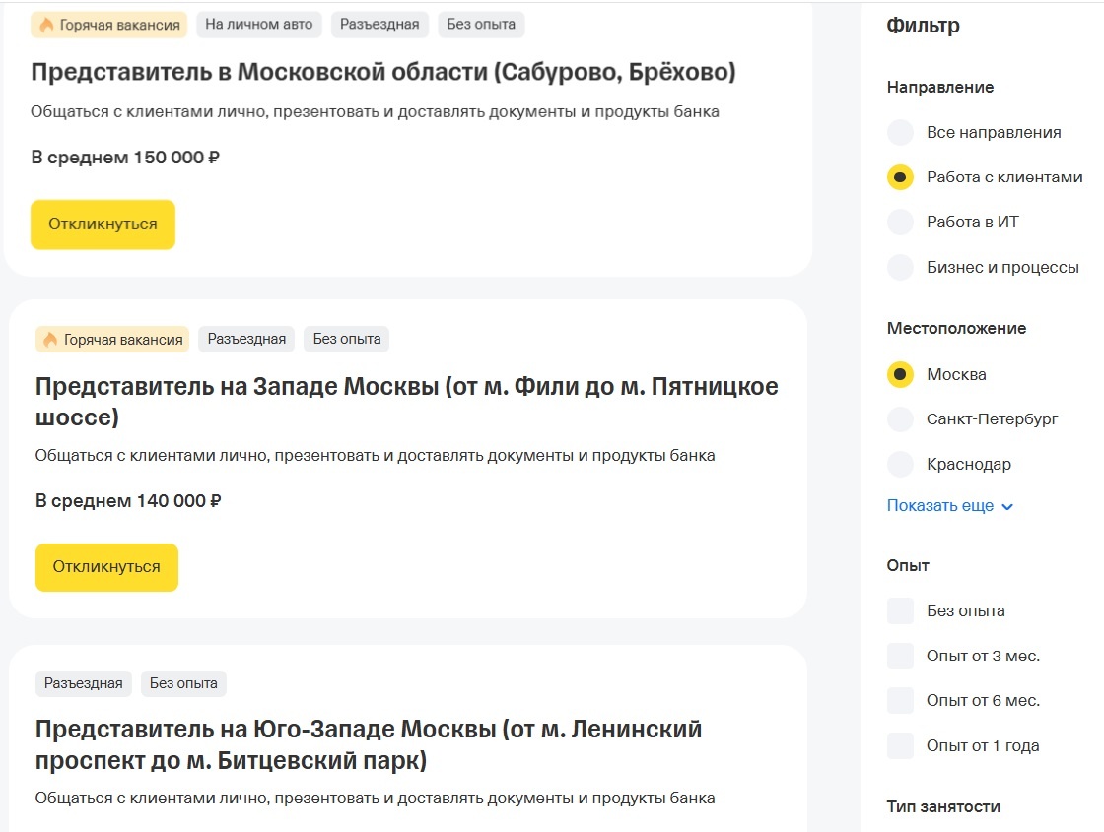Toggle the Опыт от 1 года checkbox

coord(901,746)
